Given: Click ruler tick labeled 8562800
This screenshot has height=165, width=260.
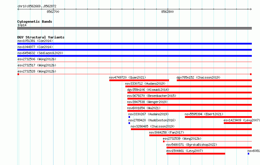Looking at the screenshot, I should (x=167, y=12).
